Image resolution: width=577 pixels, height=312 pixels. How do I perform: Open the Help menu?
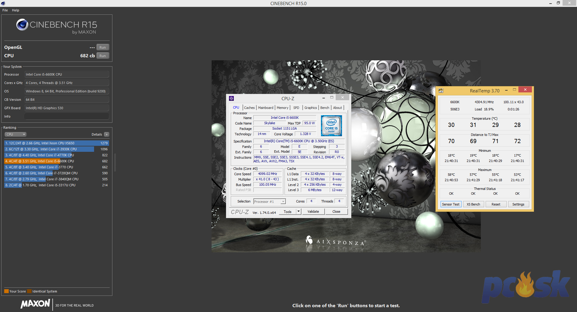pyautogui.click(x=16, y=10)
